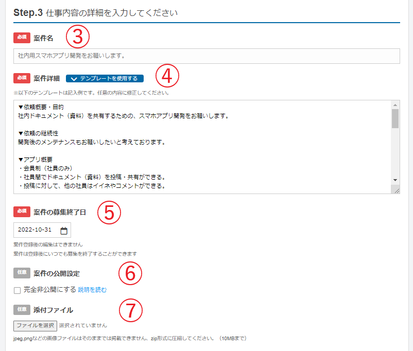Click the textarea scrollbar down arrow
413x351 pixels.
click(x=395, y=180)
